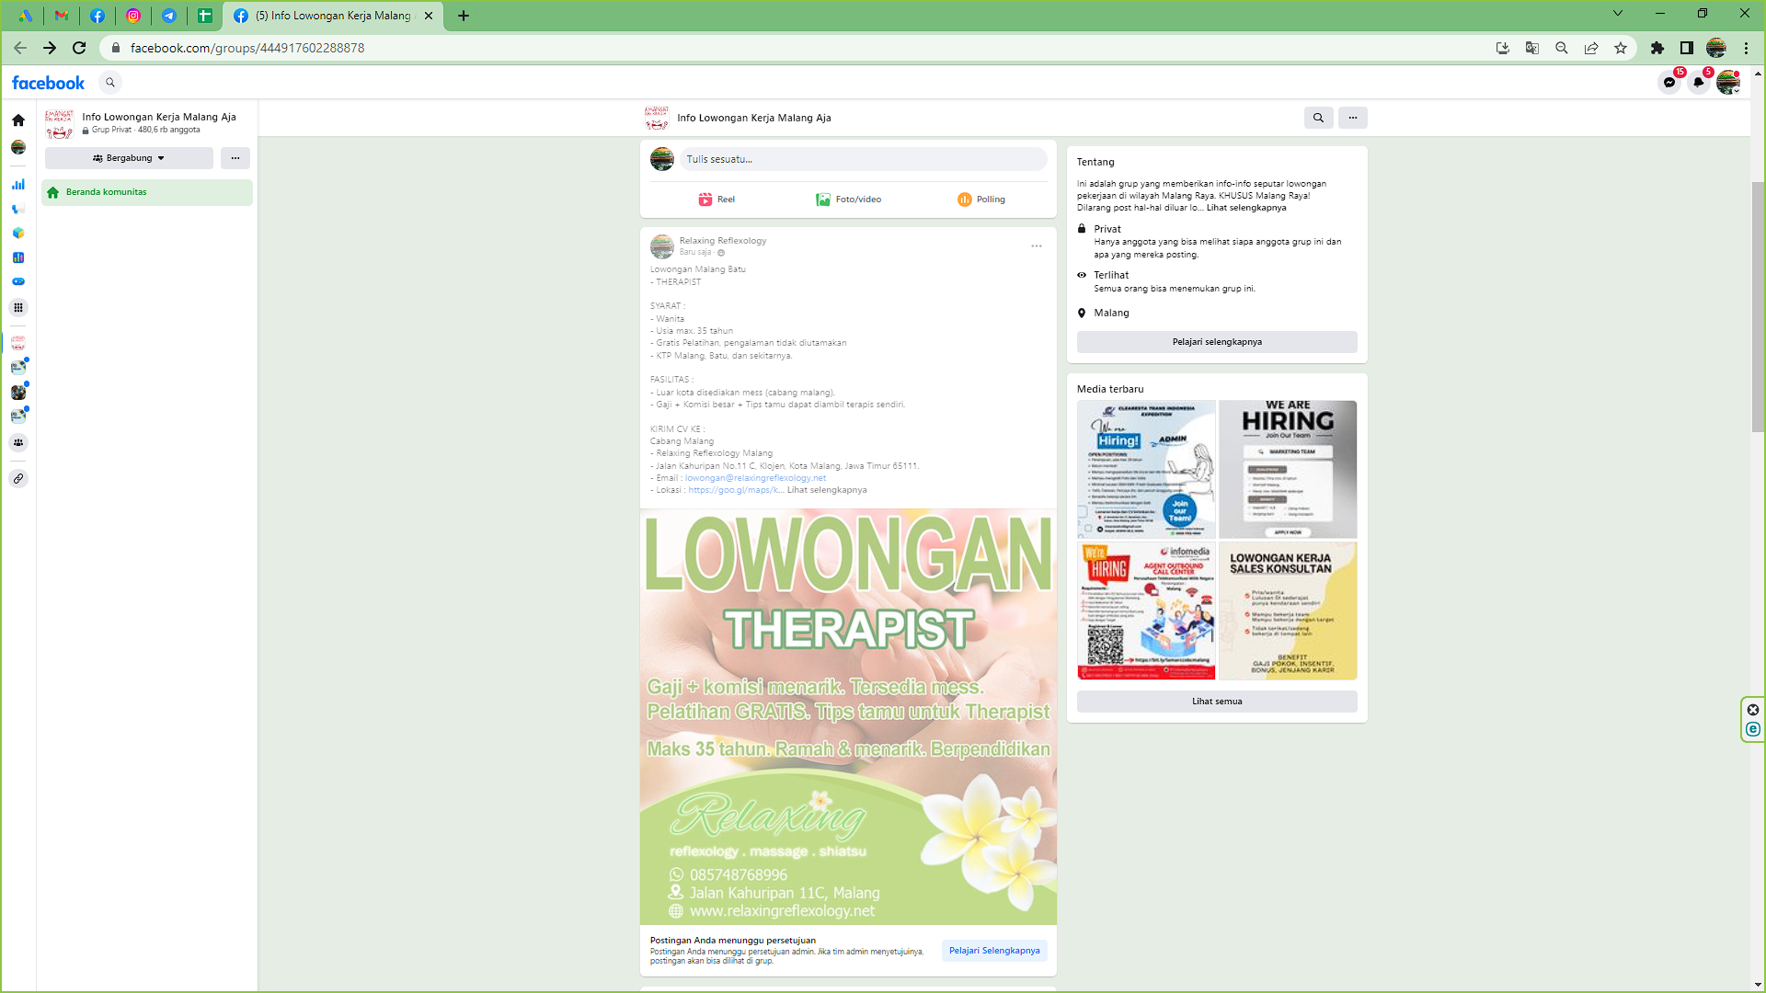Click the install app icon in address bar
Screen dimensions: 1766x993
1503,48
